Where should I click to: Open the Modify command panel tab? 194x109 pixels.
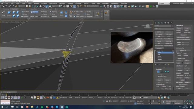(159, 23)
